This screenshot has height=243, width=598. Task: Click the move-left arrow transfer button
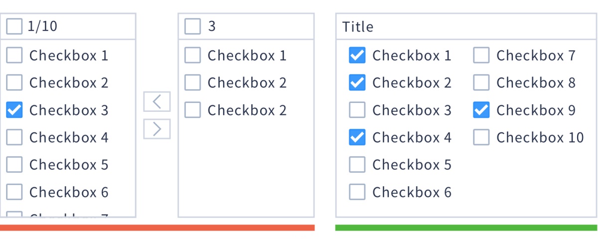coord(157,101)
